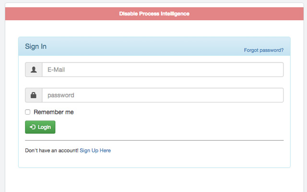Click the red banner's left edge
Screen dimensions: 307x192
click(x=9, y=13)
